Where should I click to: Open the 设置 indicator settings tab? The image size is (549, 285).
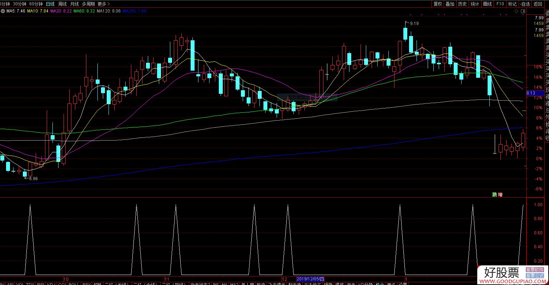point(403,284)
